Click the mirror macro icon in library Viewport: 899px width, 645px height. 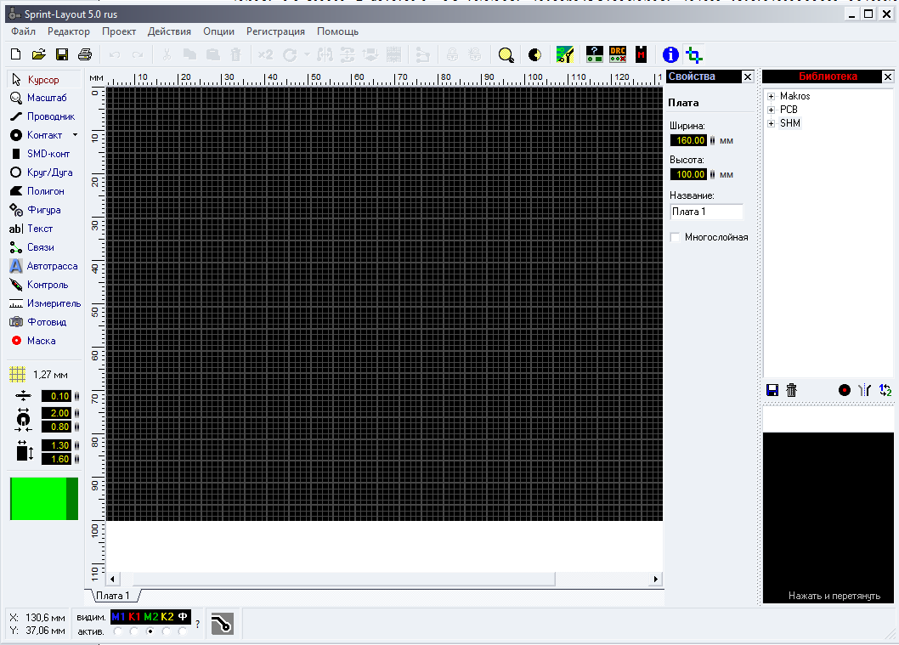pyautogui.click(x=865, y=390)
